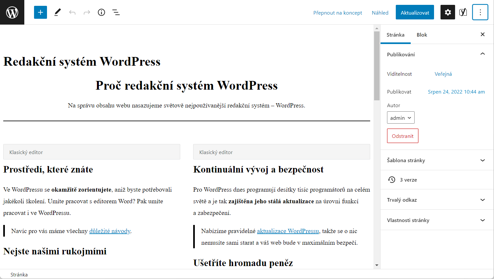Select heading Proč redakční systém WordPress
494x279 pixels.
pos(187,85)
